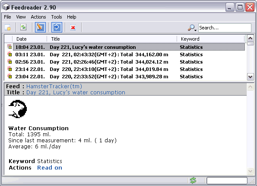The image size is (257, 186).
Task: Click the Feedreader application icon in title bar
Action: click(x=6, y=7)
